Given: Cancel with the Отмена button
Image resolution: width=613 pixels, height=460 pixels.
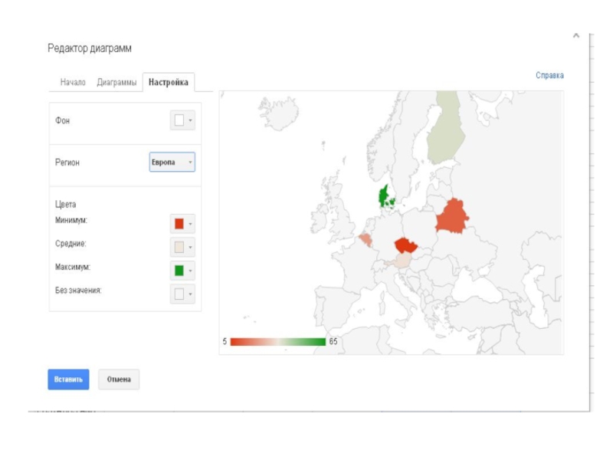Looking at the screenshot, I should pos(119,379).
